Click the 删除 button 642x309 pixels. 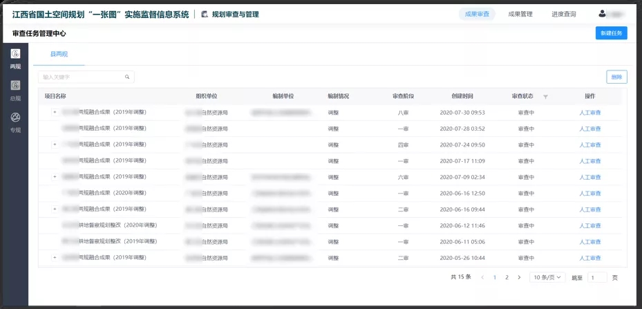pyautogui.click(x=616, y=77)
